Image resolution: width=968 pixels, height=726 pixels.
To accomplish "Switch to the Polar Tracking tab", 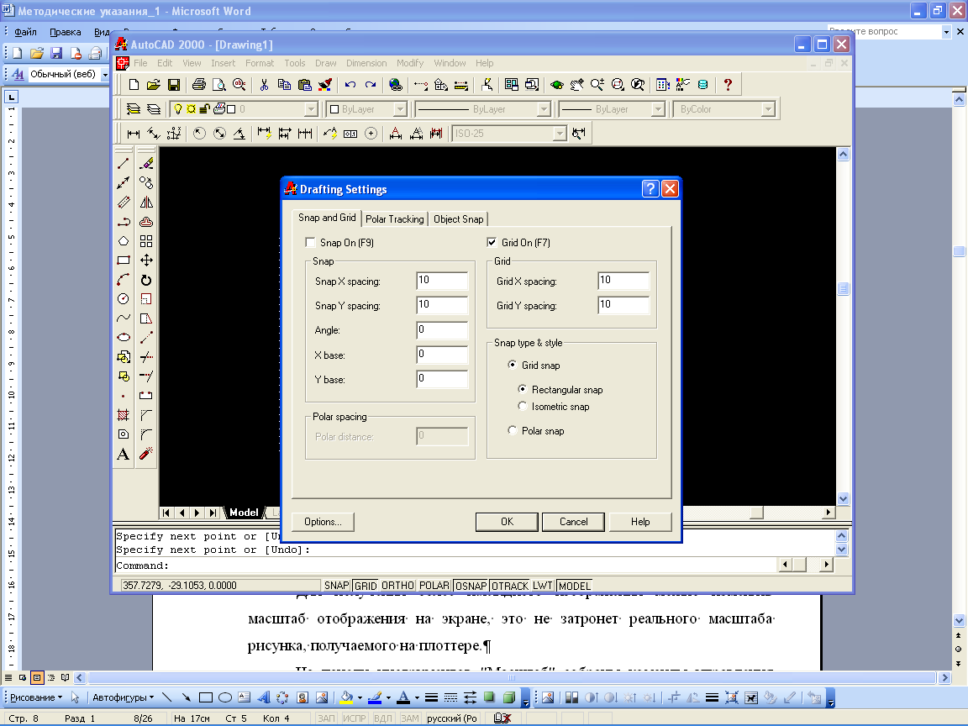I will [394, 219].
